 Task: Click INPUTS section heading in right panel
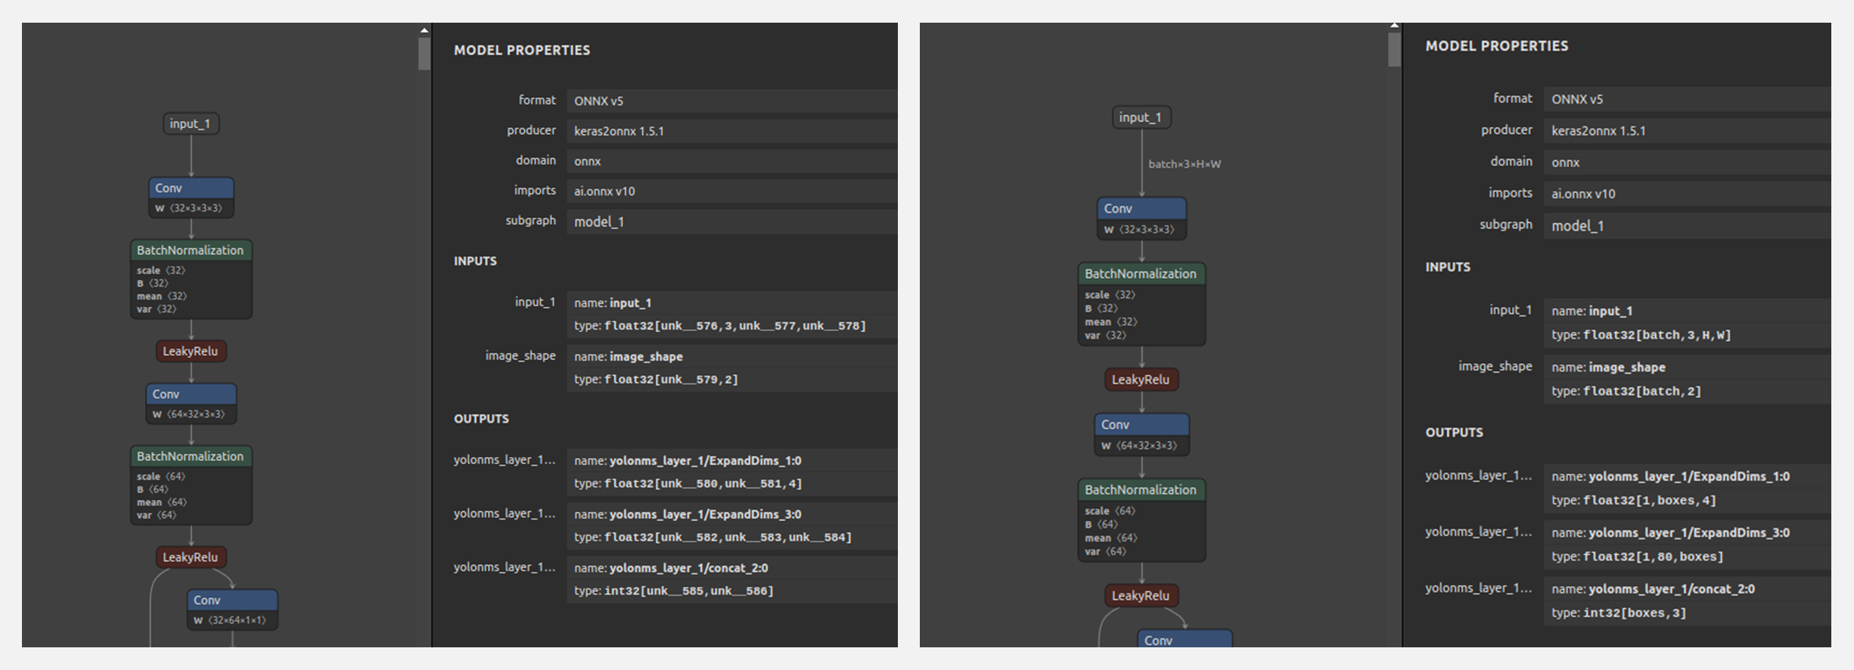tap(1448, 267)
